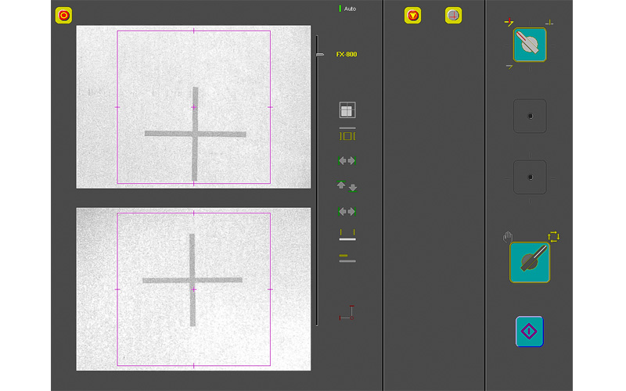Viewport: 626px width, 391px height.
Task: Click the horizontal arrows icon below the vertical arrows
Action: (347, 211)
